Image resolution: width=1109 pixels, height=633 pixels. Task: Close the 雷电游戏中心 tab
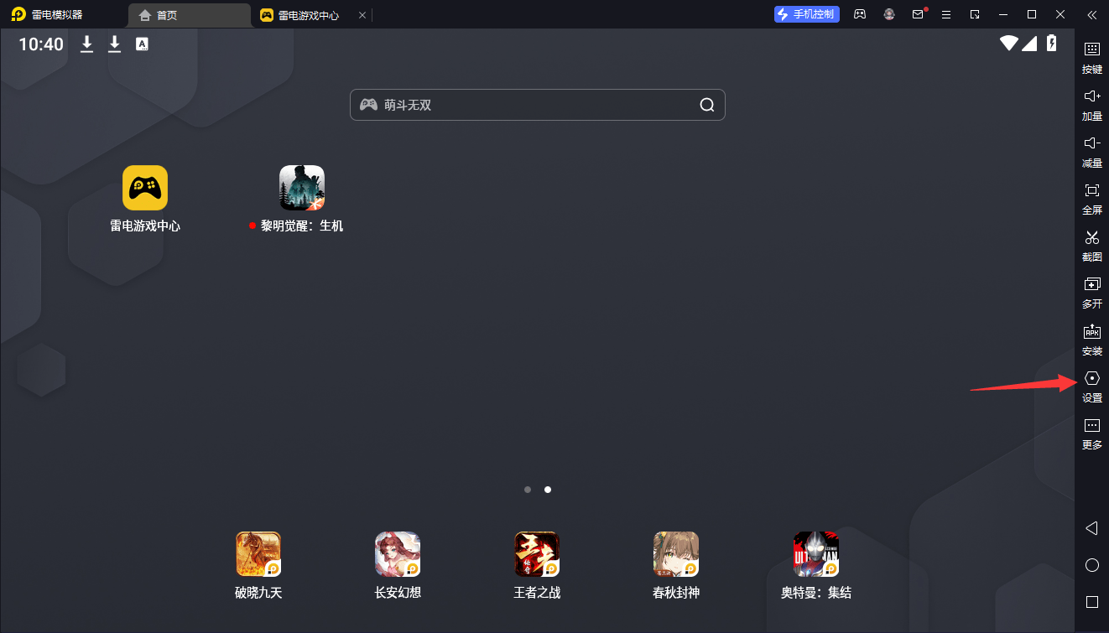point(362,15)
